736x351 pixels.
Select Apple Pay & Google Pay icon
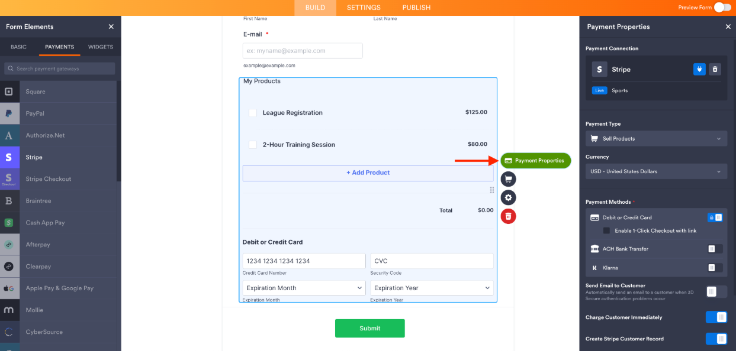coord(9,288)
